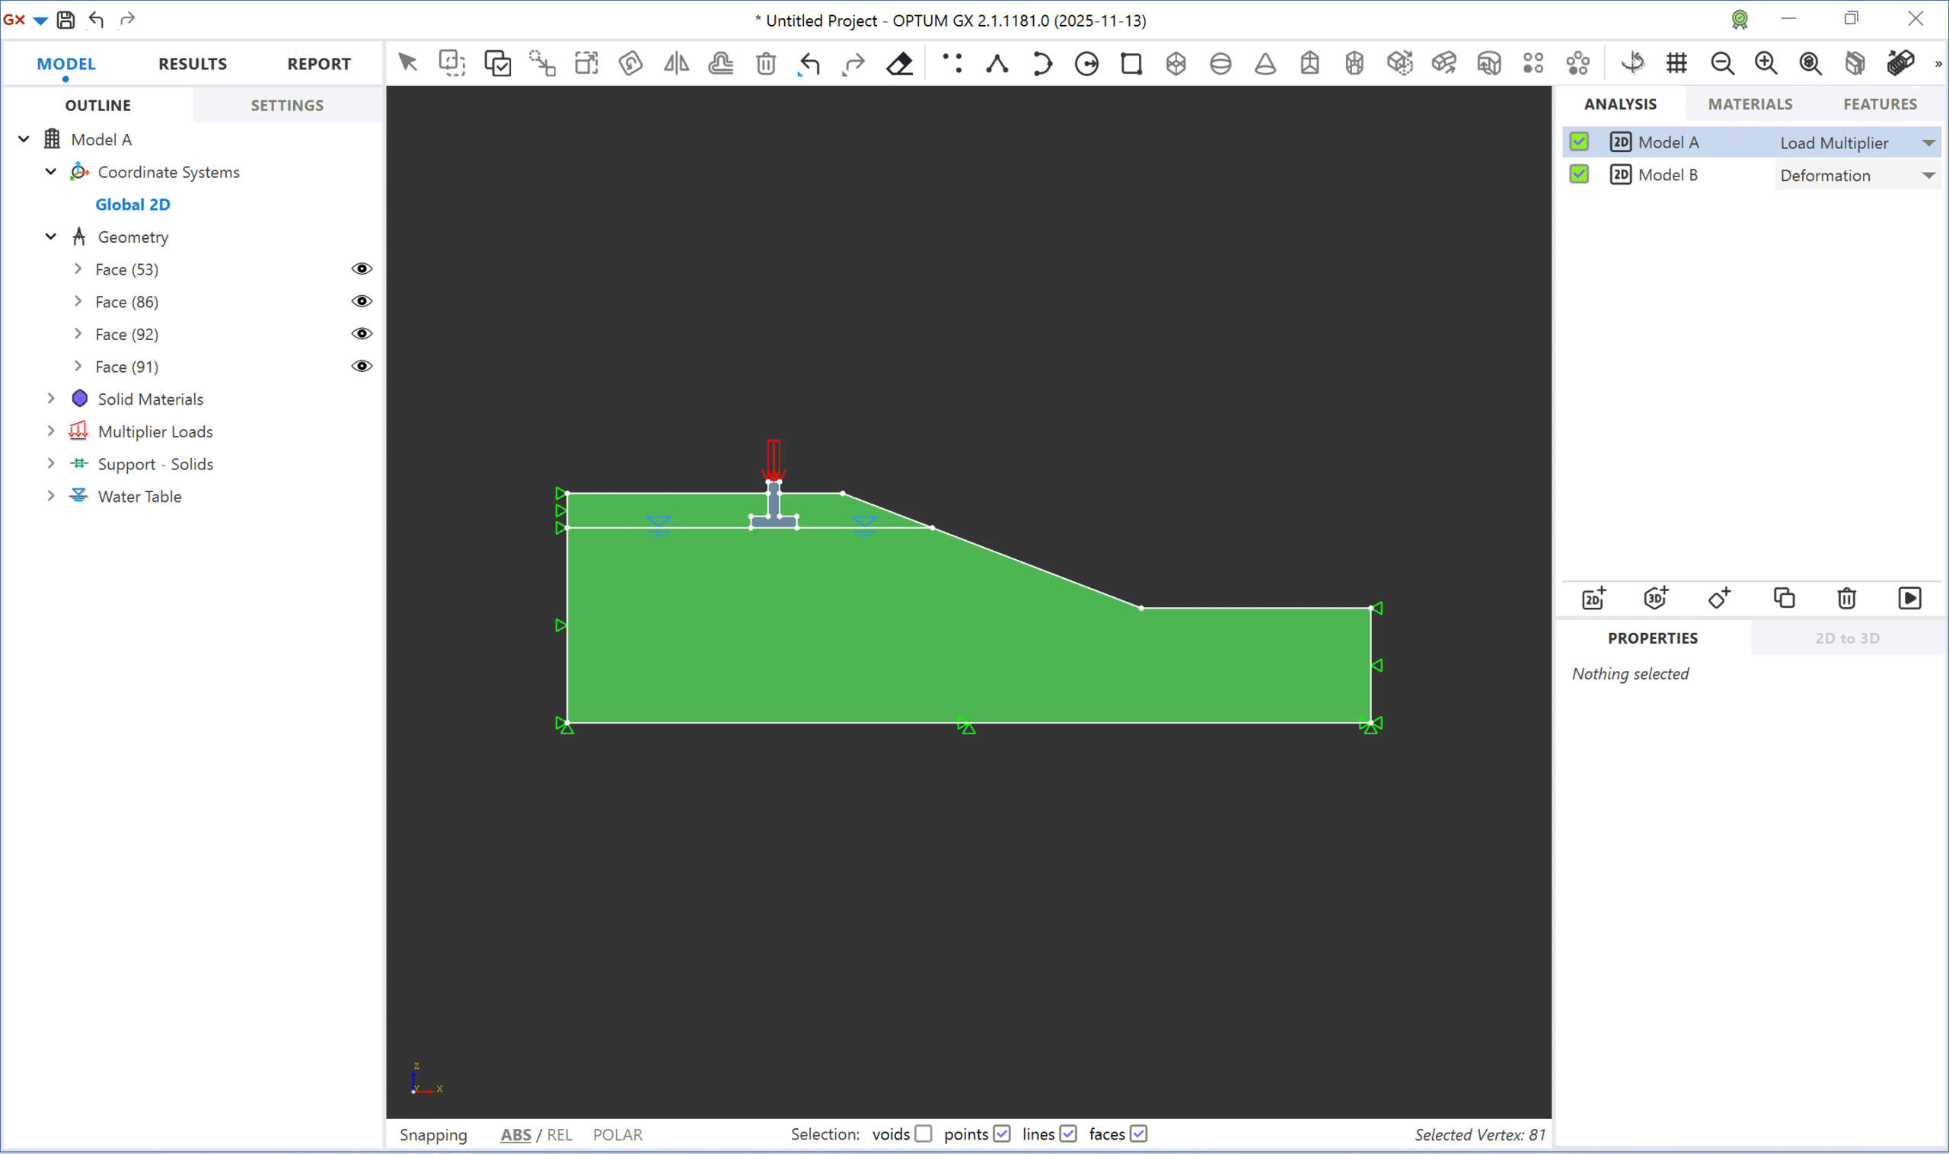This screenshot has height=1154, width=1949.
Task: Open the Load Multiplier dropdown for Model A
Action: point(1928,142)
